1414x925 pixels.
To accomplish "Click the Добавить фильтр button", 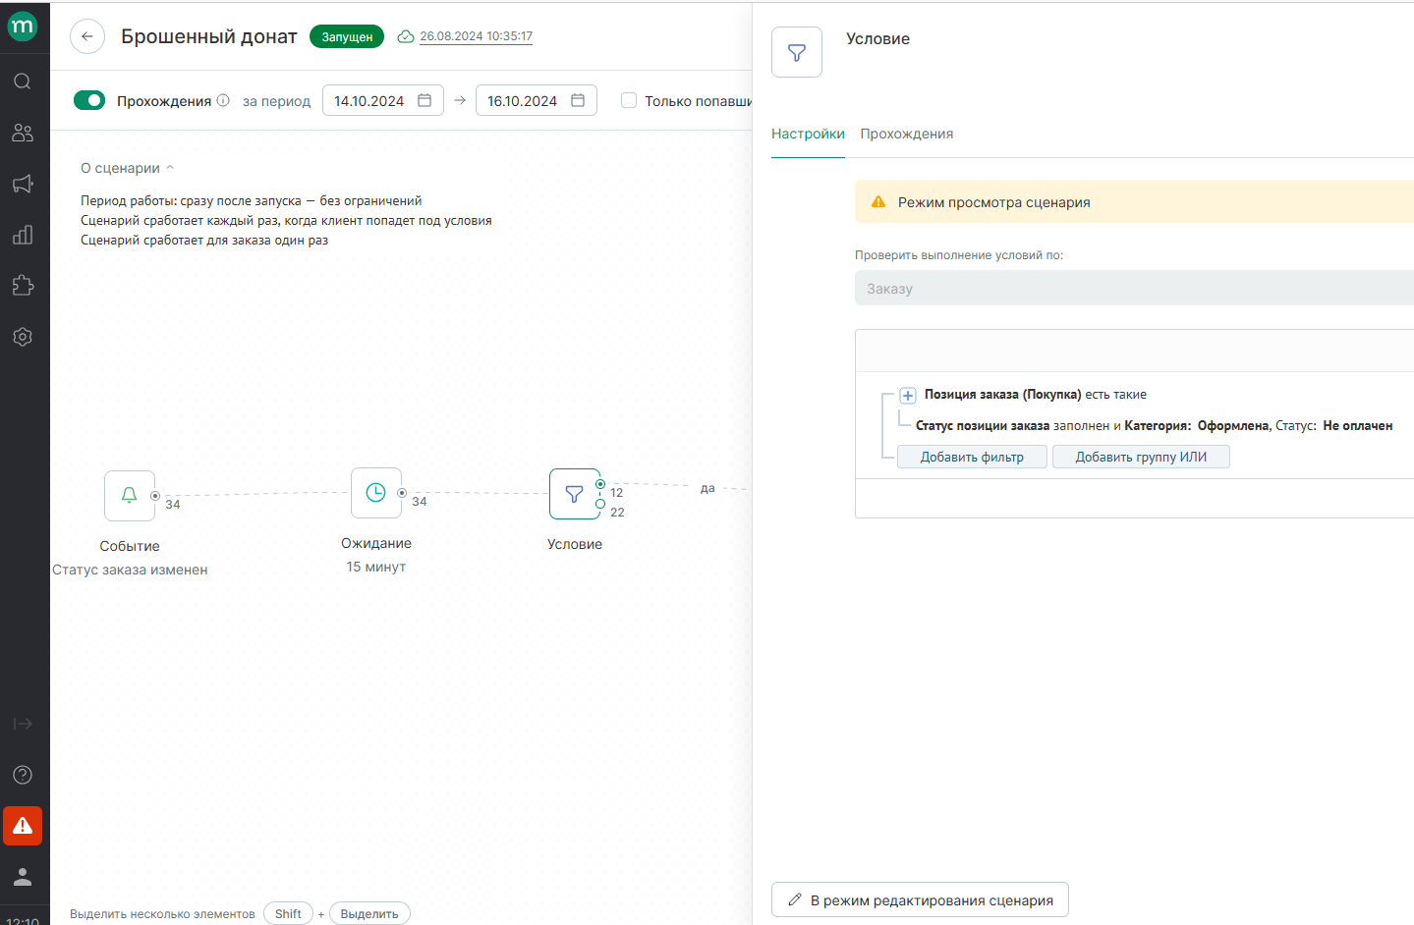I will coord(972,457).
